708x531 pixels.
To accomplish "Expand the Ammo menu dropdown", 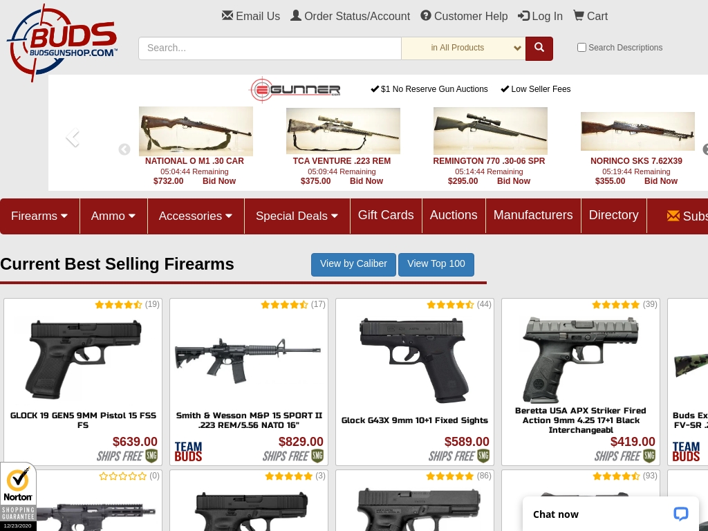I will pyautogui.click(x=113, y=216).
